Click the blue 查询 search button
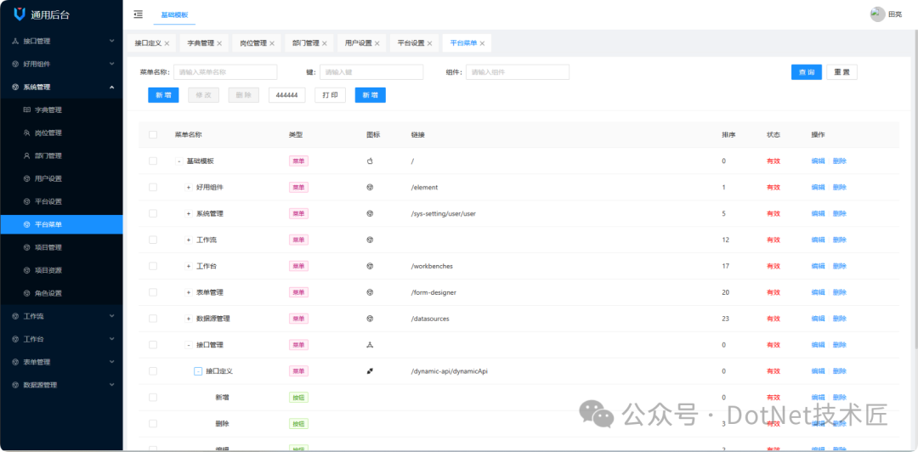Image resolution: width=918 pixels, height=452 pixels. pyautogui.click(x=805, y=72)
